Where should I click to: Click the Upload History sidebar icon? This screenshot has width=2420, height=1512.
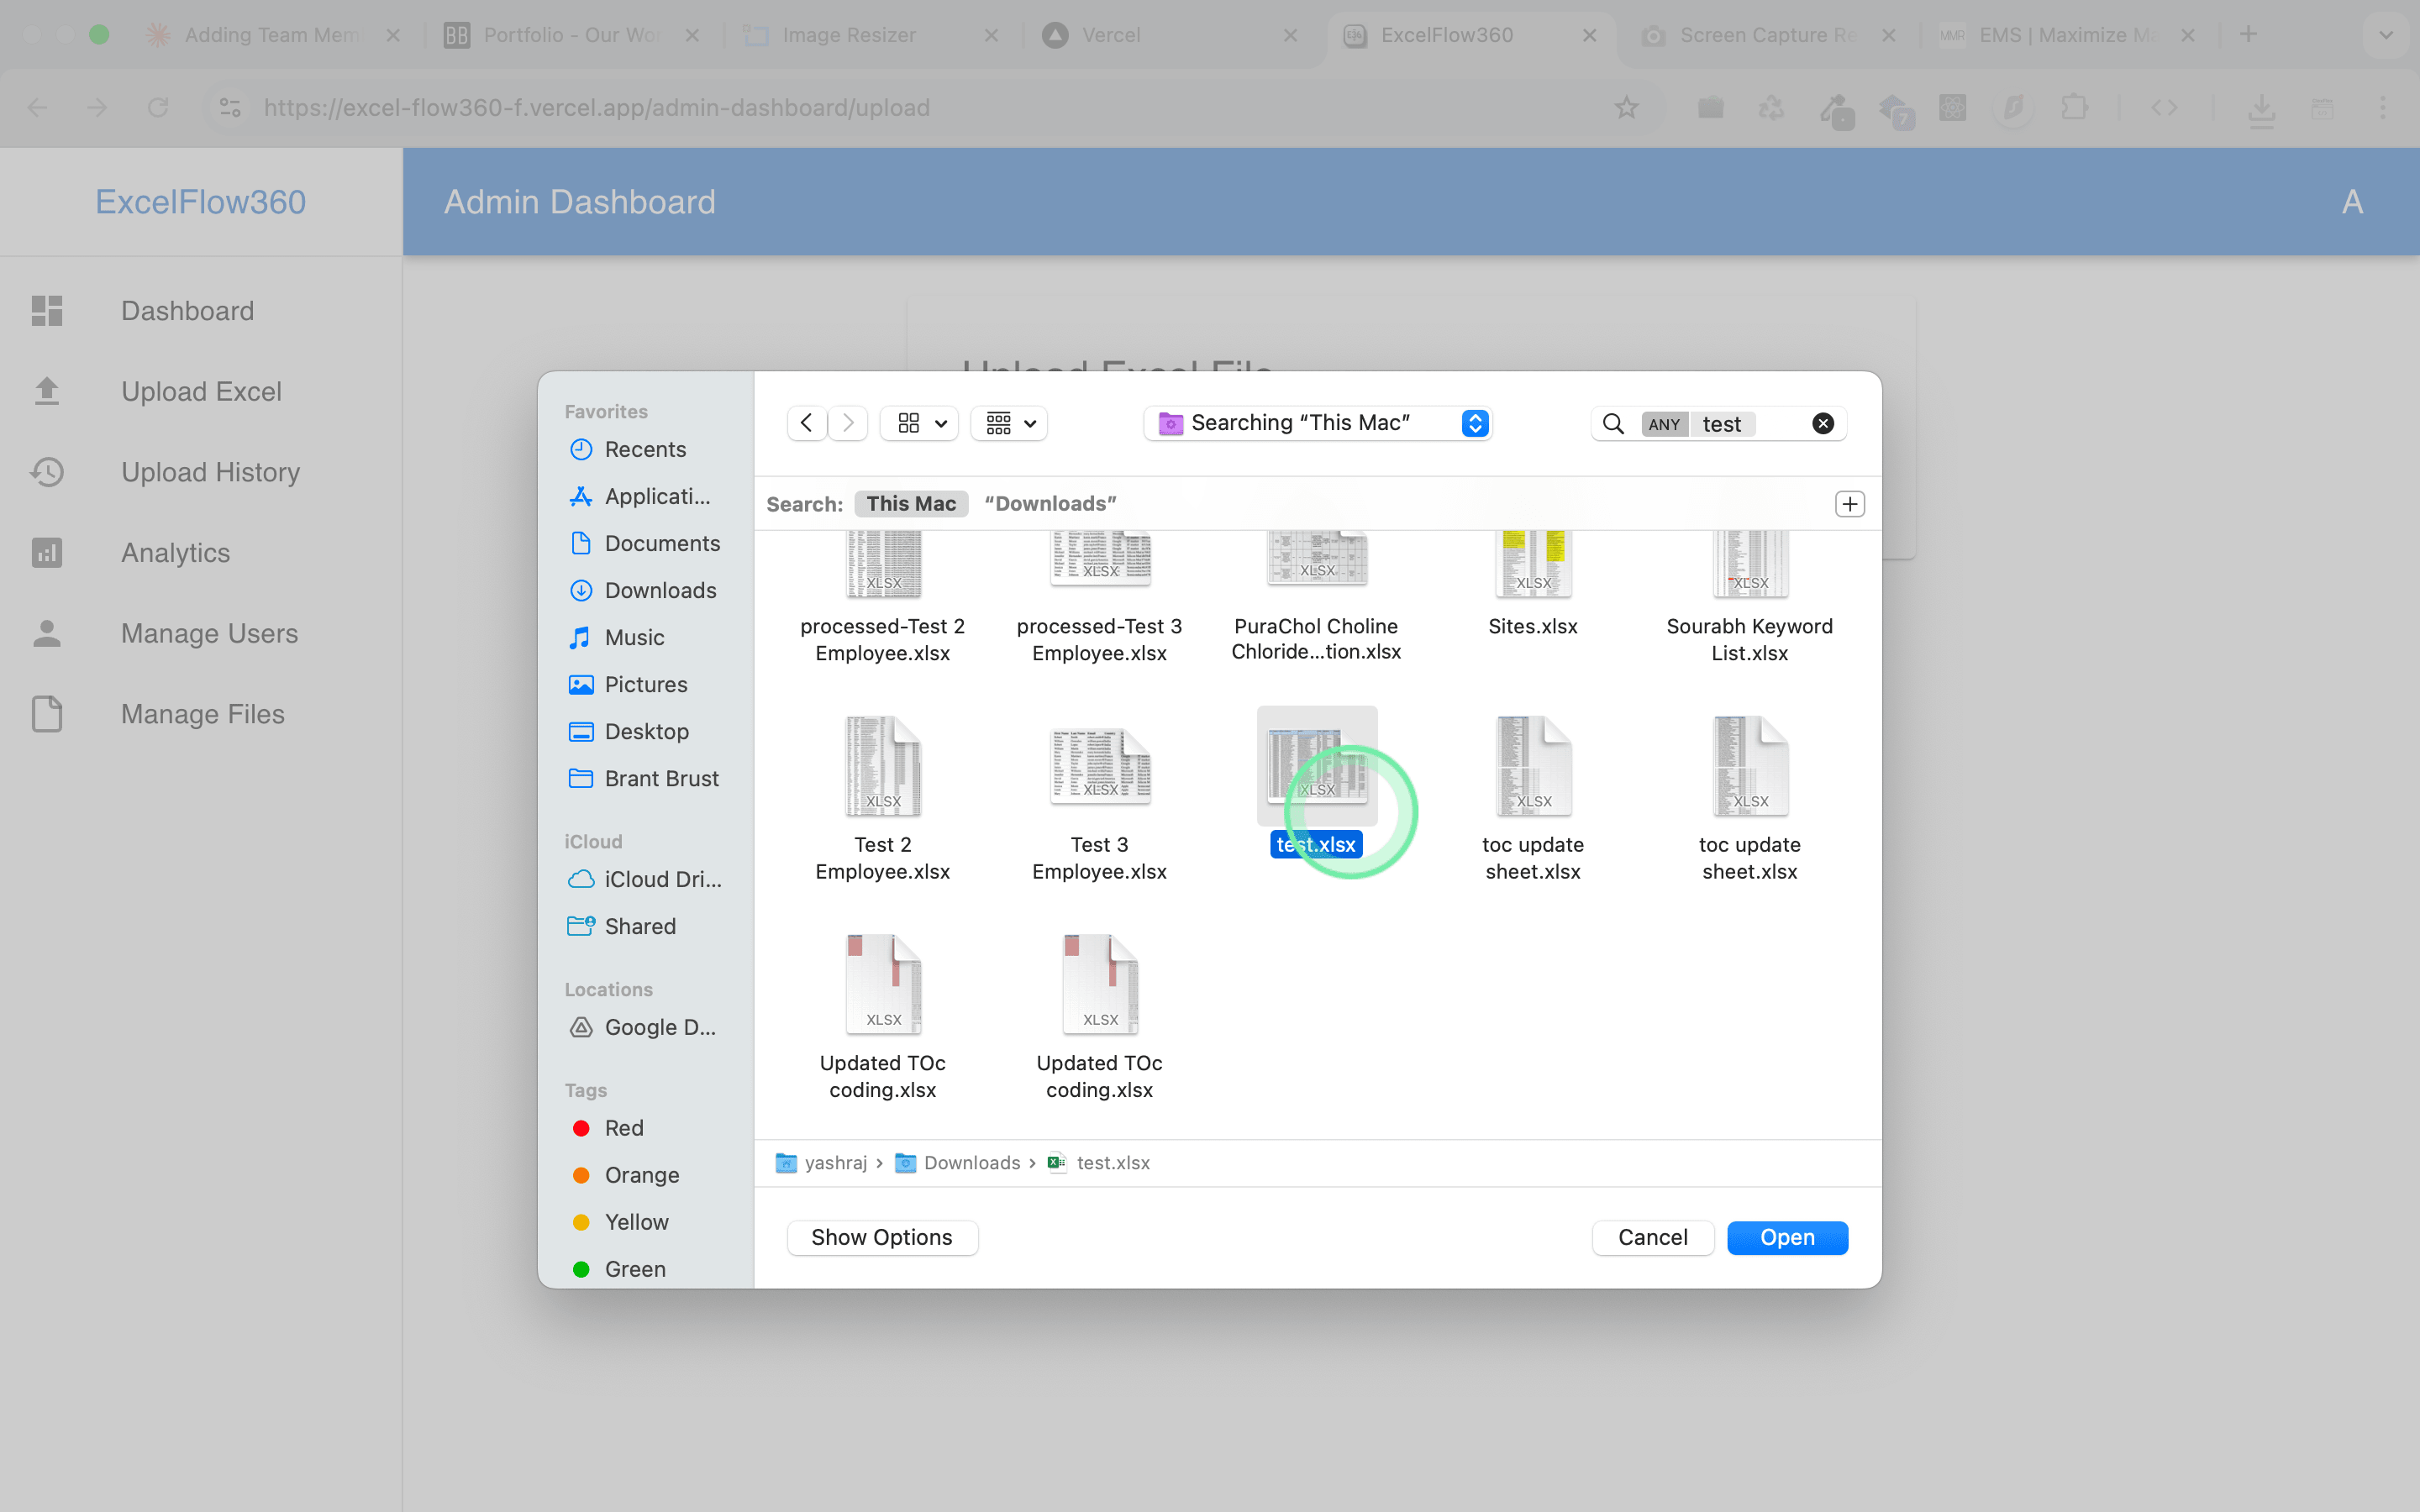tap(47, 472)
